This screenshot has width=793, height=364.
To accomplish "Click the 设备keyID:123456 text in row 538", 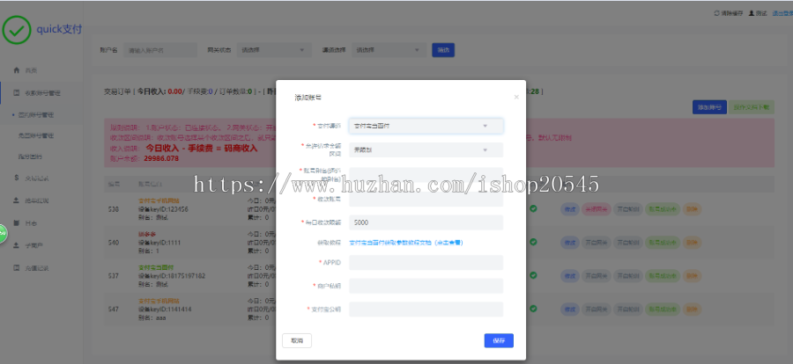I will coord(163,208).
